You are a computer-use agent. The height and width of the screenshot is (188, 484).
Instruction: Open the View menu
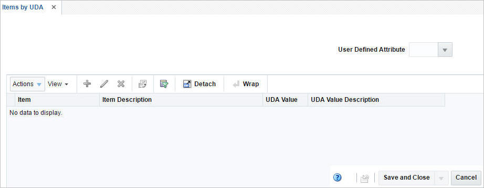pos(58,84)
